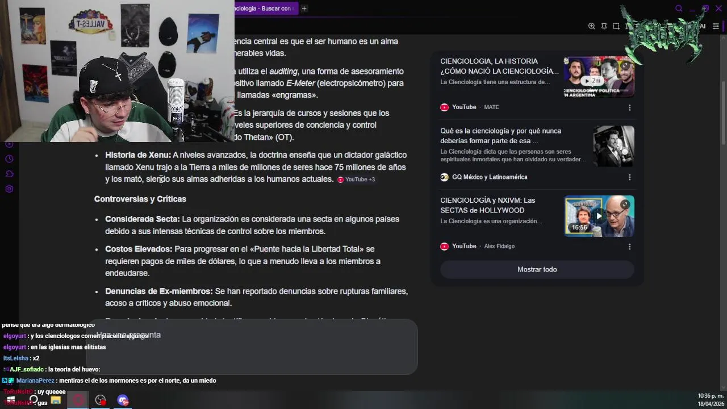727x409 pixels.
Task: Click the 'MATE' channel name
Action: [x=491, y=107]
